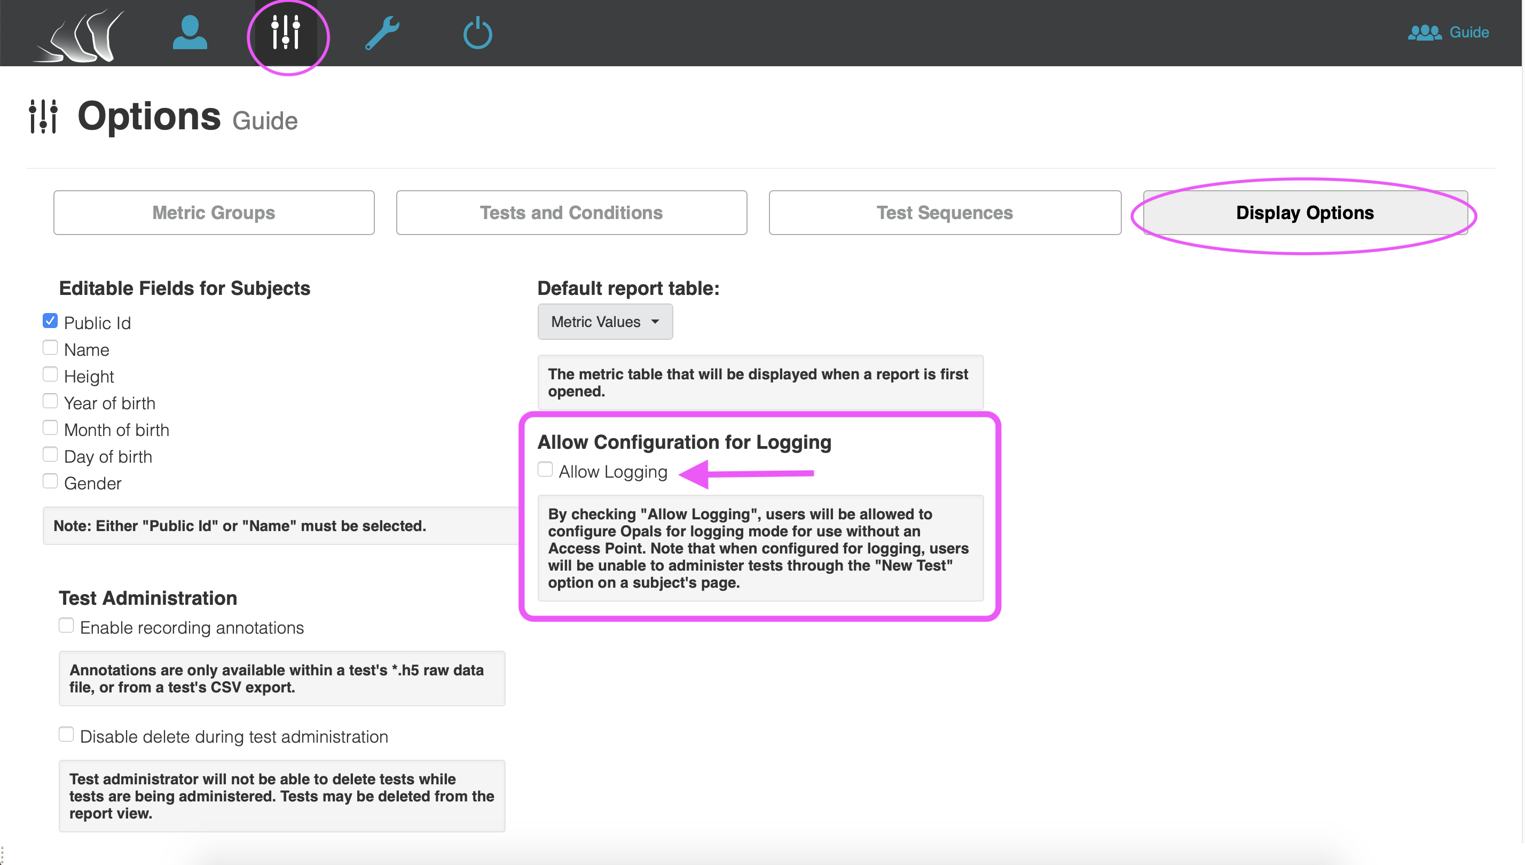Open the Tests and Conditions tab
The height and width of the screenshot is (865, 1525).
click(571, 213)
